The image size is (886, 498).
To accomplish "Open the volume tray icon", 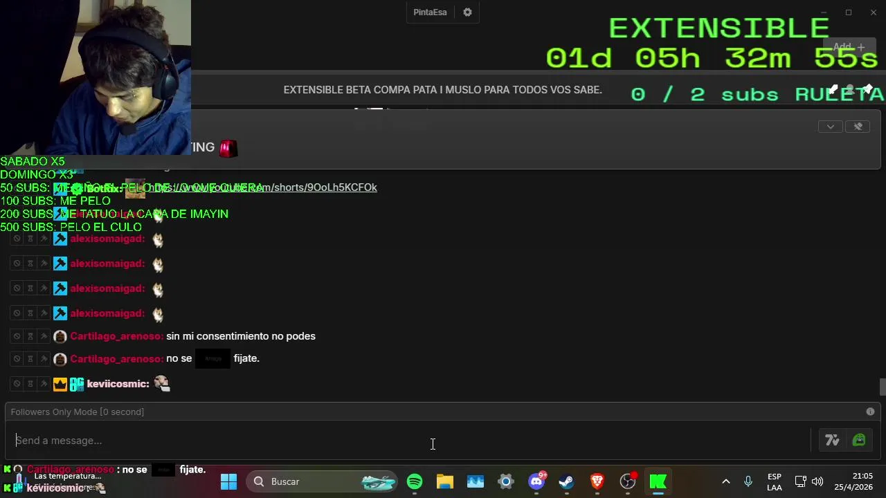I will pos(817,481).
